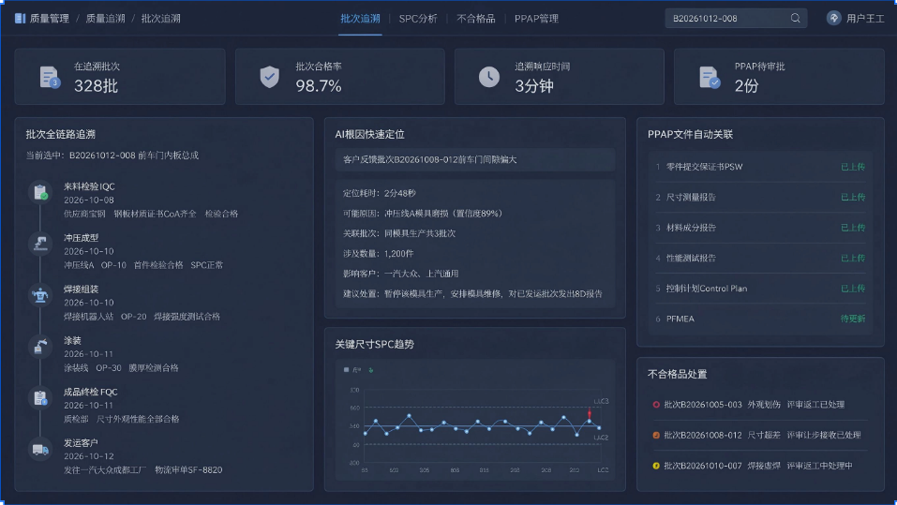Click the 追溯响应时间 3分钟 value
Viewport: 897px width, 505px height.
coord(533,86)
